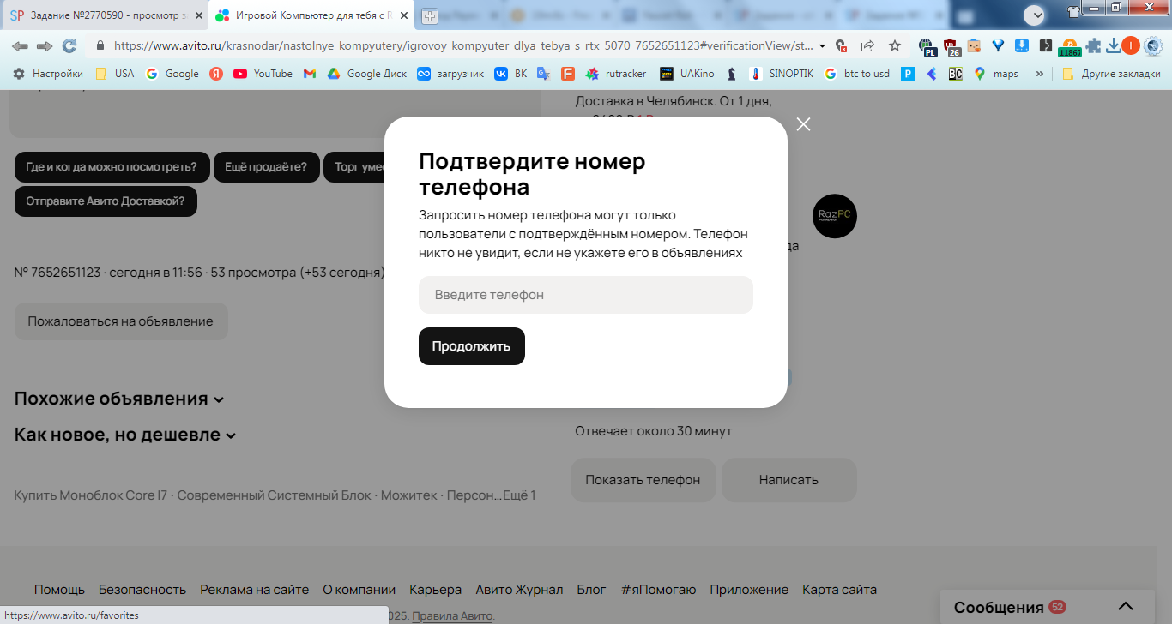Image resolution: width=1172 pixels, height=624 pixels.
Task: Open the BC bookmark icon
Action: coord(955,74)
